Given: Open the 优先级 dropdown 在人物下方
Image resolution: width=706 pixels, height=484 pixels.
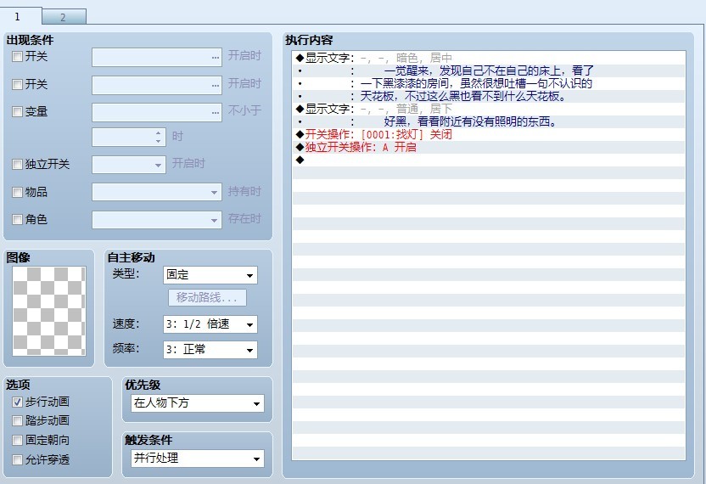Looking at the screenshot, I should (x=197, y=403).
